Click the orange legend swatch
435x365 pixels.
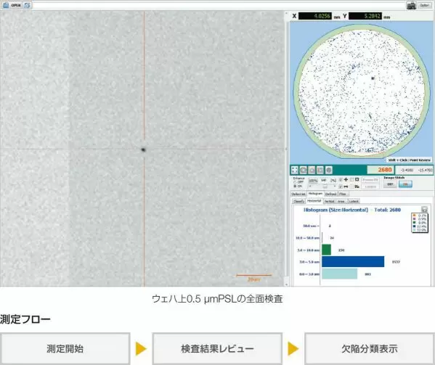(414, 215)
